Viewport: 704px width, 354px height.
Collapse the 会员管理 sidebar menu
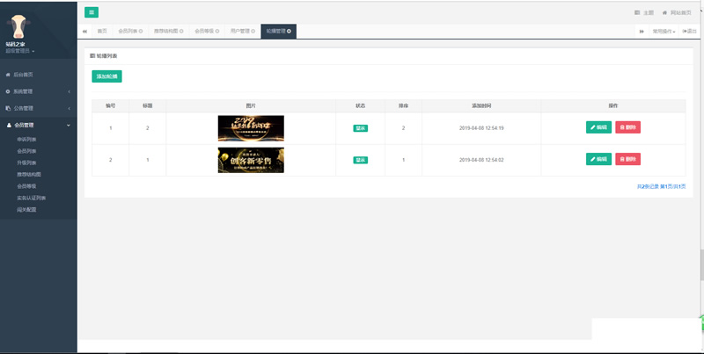pyautogui.click(x=38, y=125)
